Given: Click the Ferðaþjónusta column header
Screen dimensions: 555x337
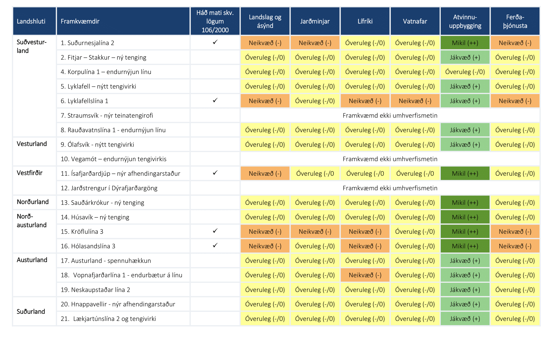Looking at the screenshot, I should (515, 21).
